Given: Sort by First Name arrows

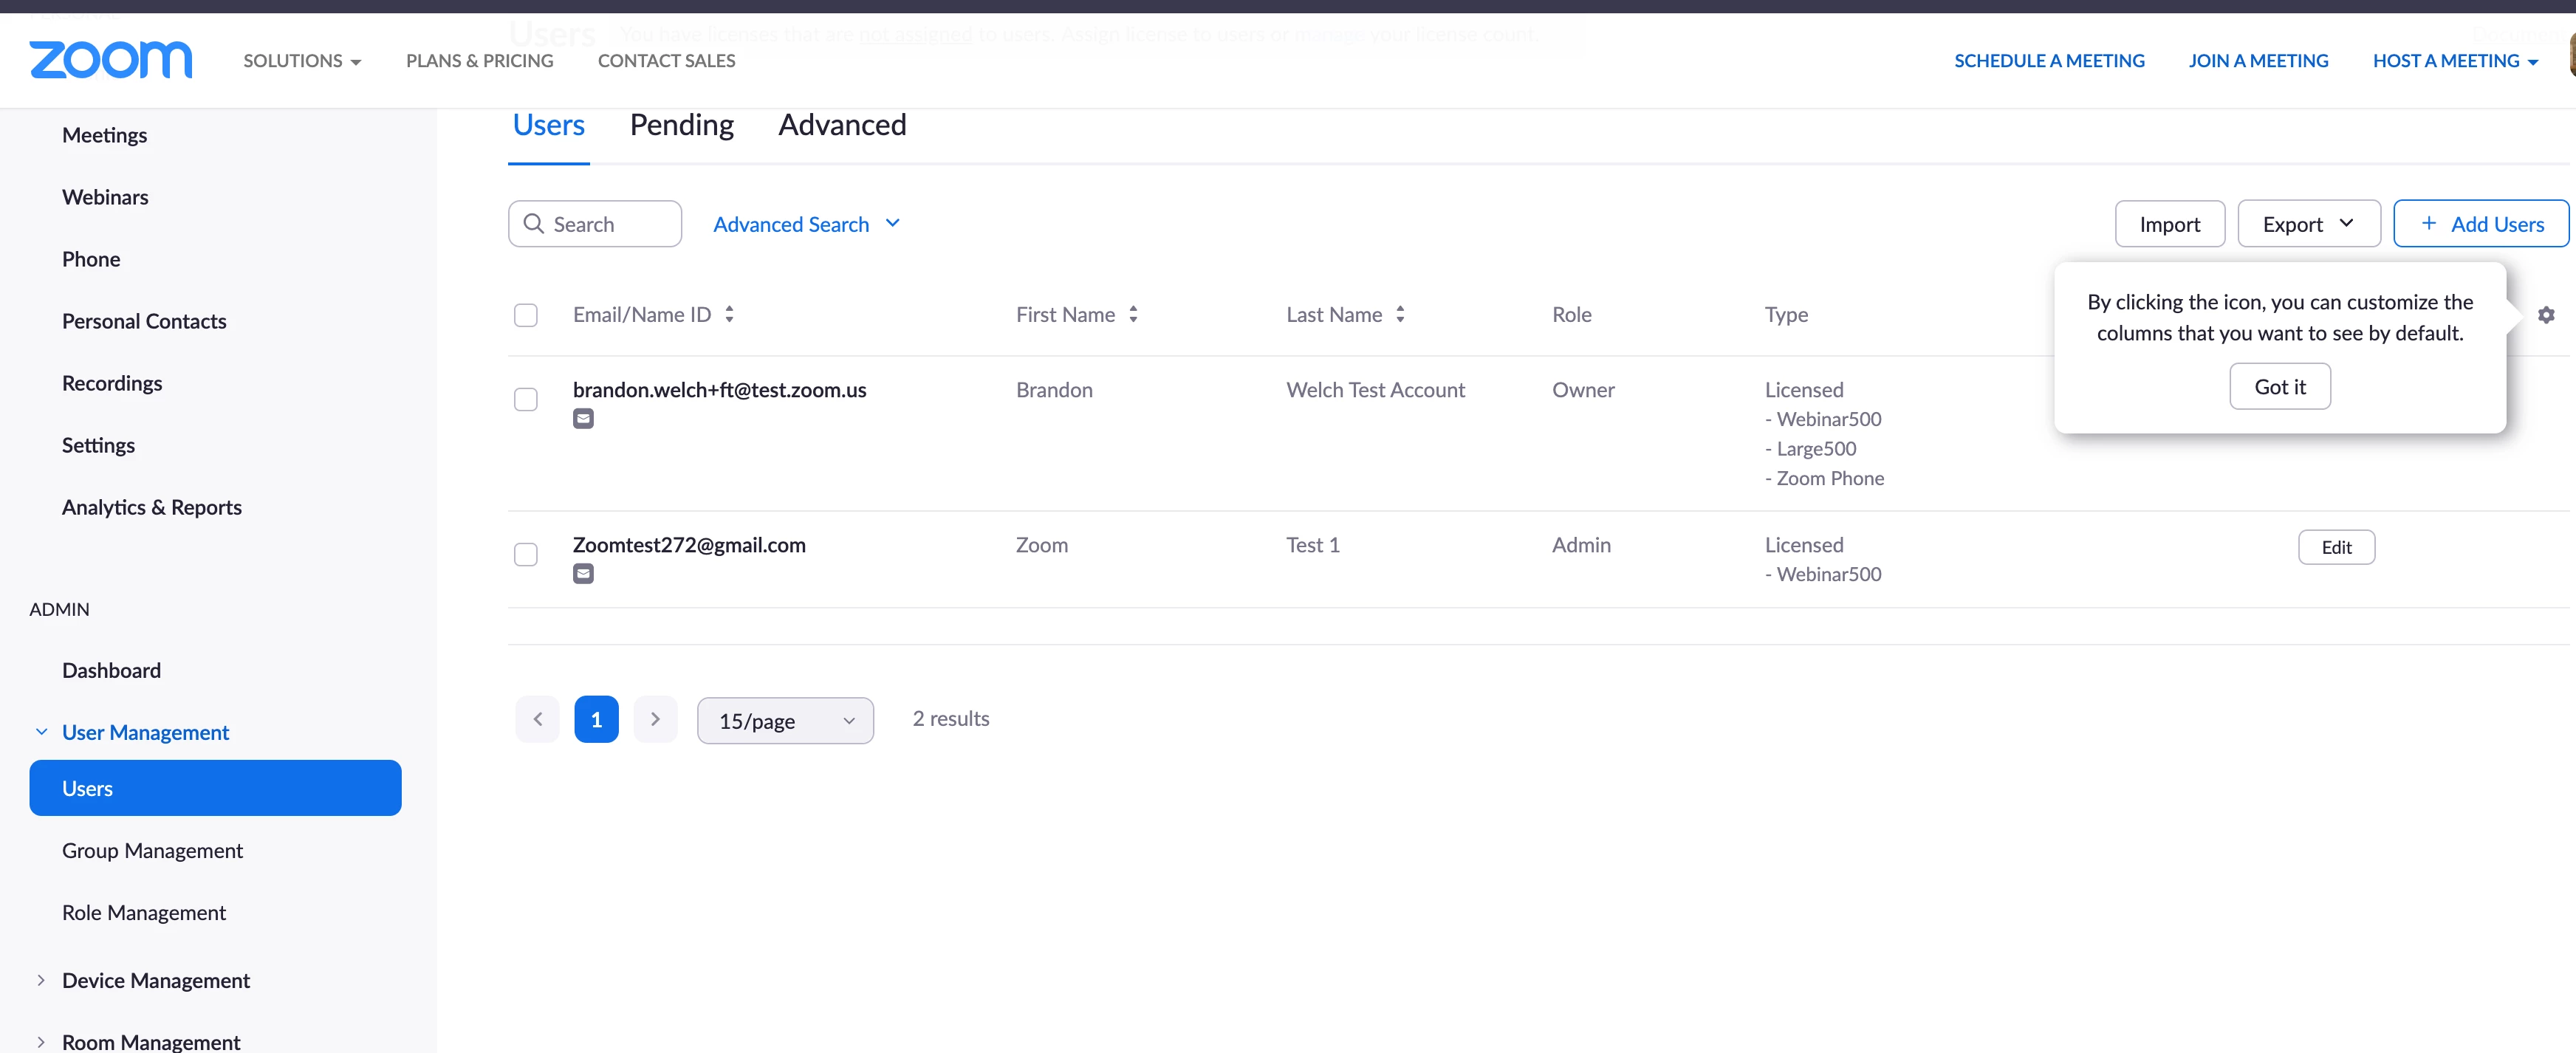Looking at the screenshot, I should 1133,314.
